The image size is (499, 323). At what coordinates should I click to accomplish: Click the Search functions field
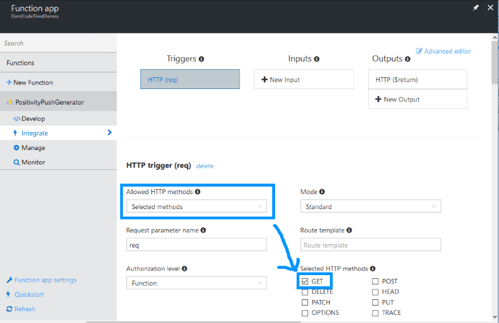(x=58, y=43)
